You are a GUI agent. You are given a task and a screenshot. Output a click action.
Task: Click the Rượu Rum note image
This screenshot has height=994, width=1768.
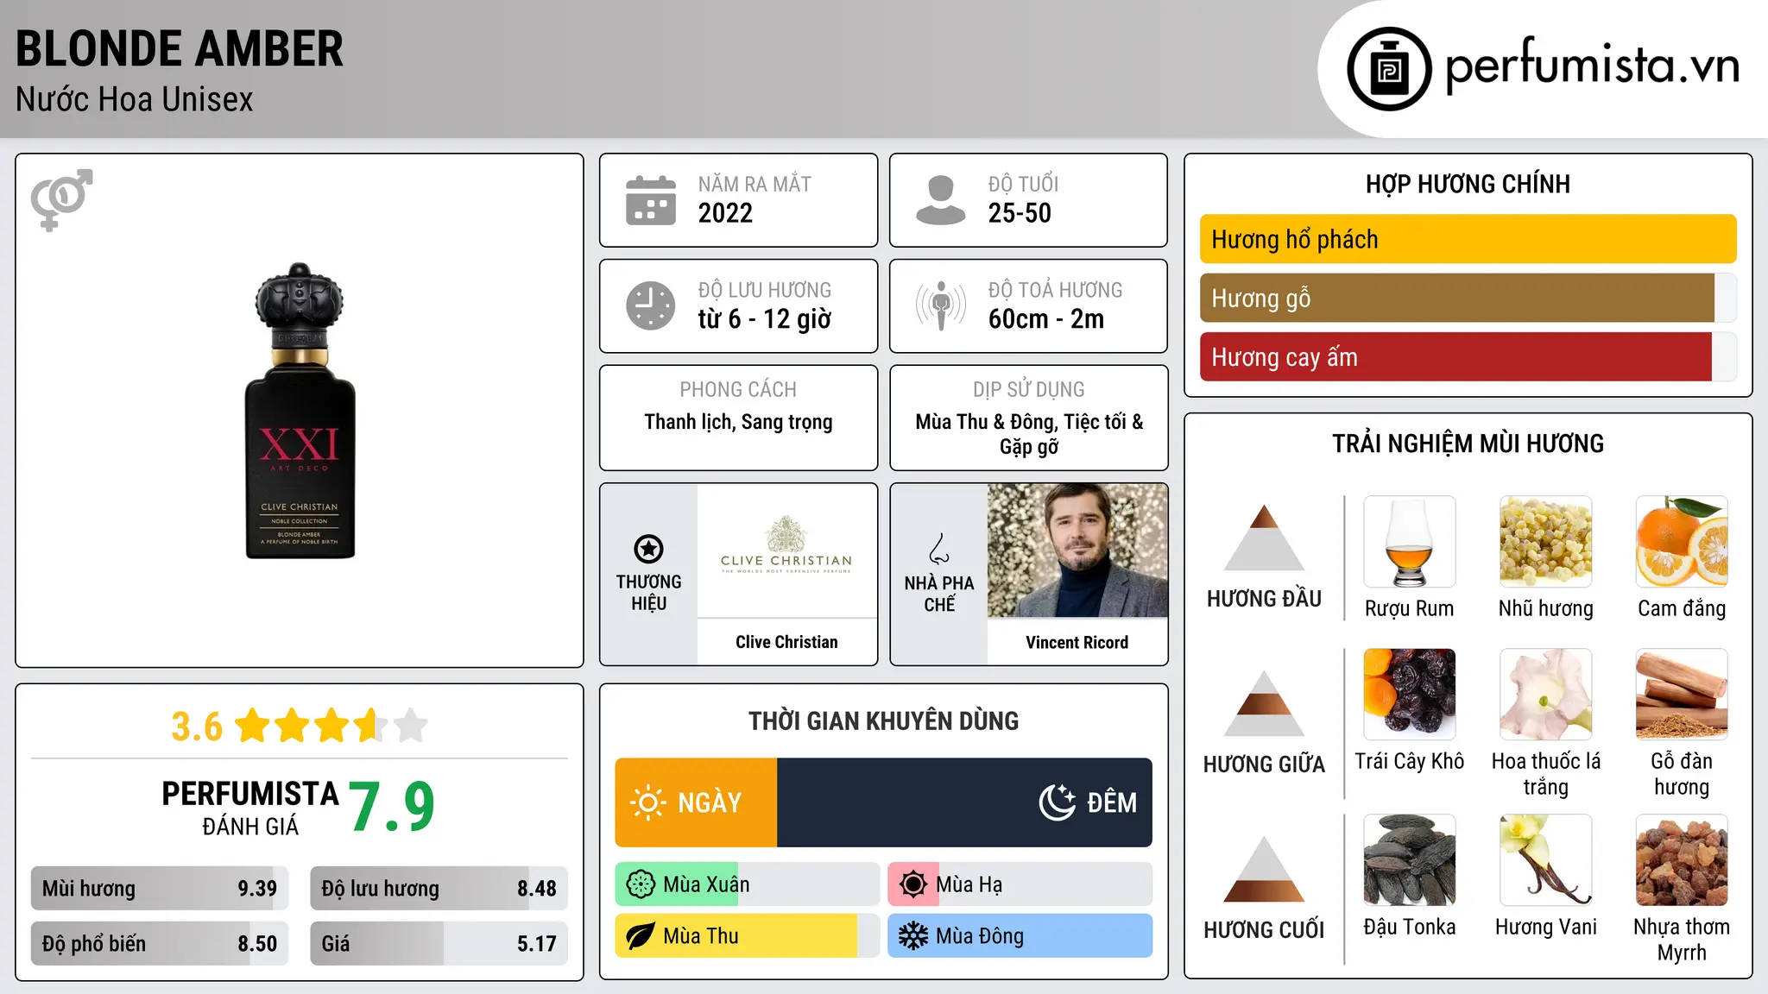point(1410,542)
